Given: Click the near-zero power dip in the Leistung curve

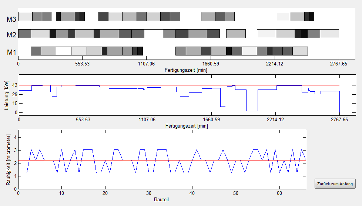Looking at the screenshot, I should (252, 111).
